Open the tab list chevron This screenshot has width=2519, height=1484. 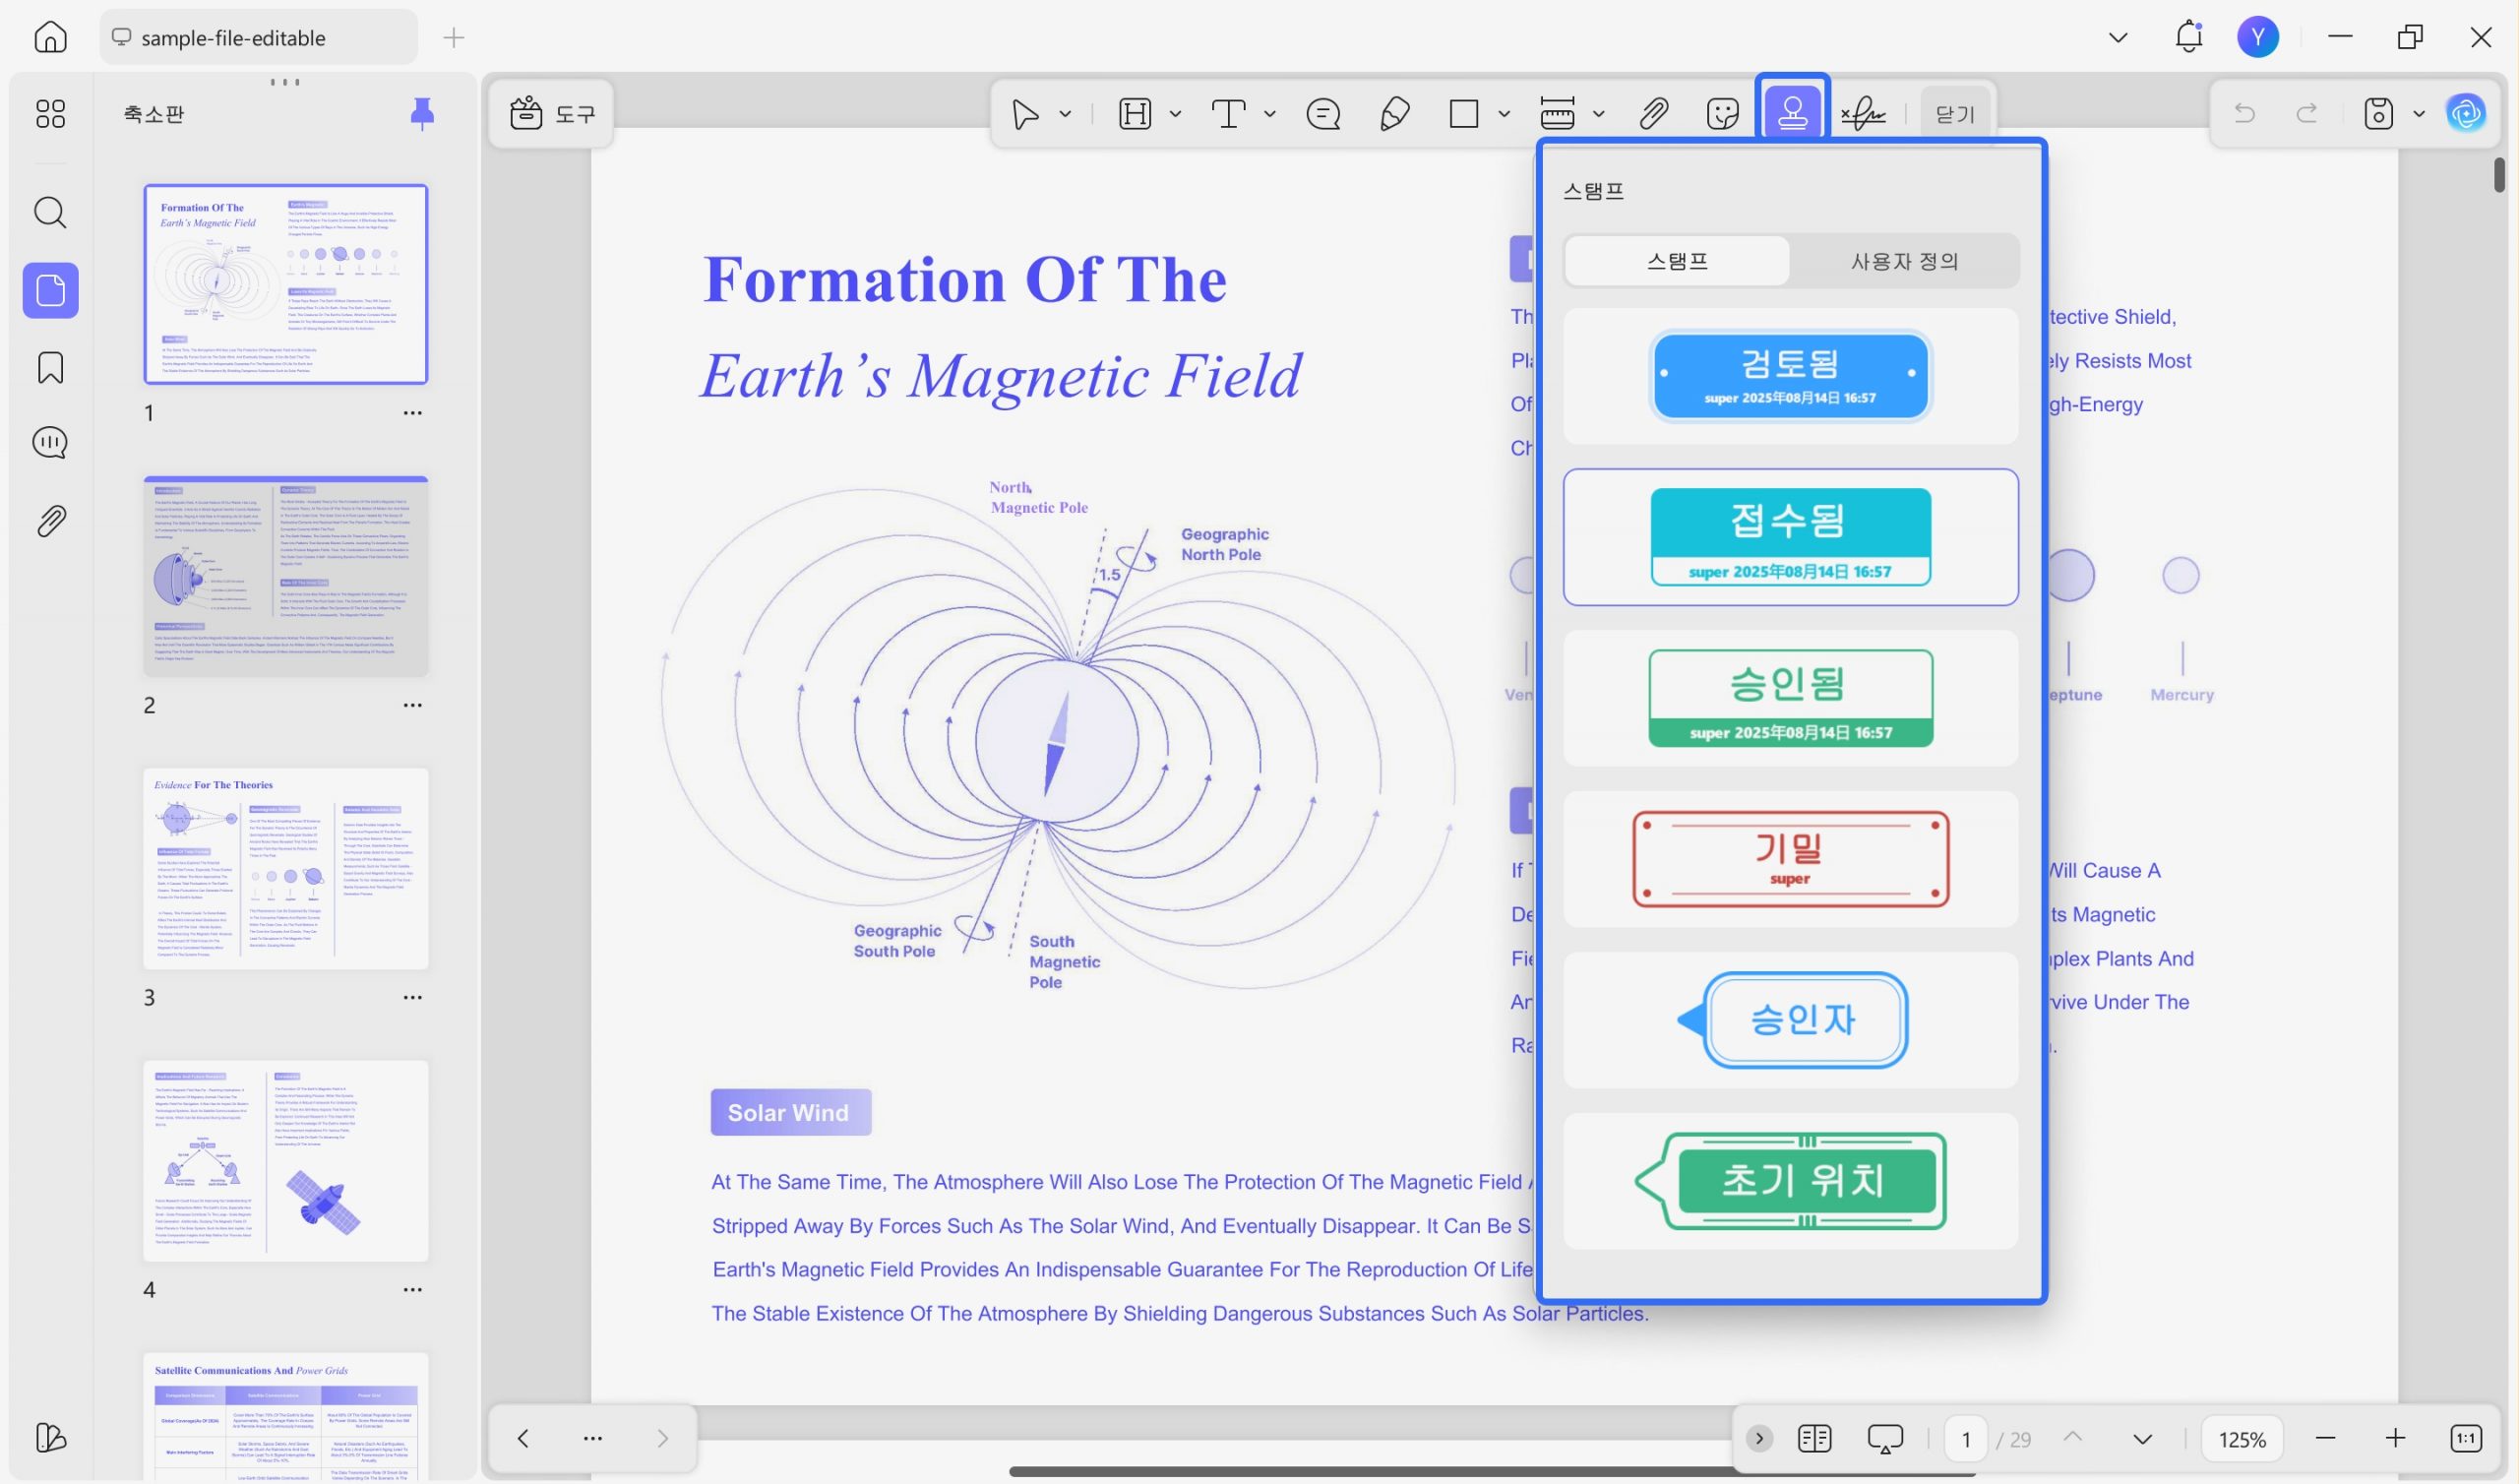(2118, 37)
